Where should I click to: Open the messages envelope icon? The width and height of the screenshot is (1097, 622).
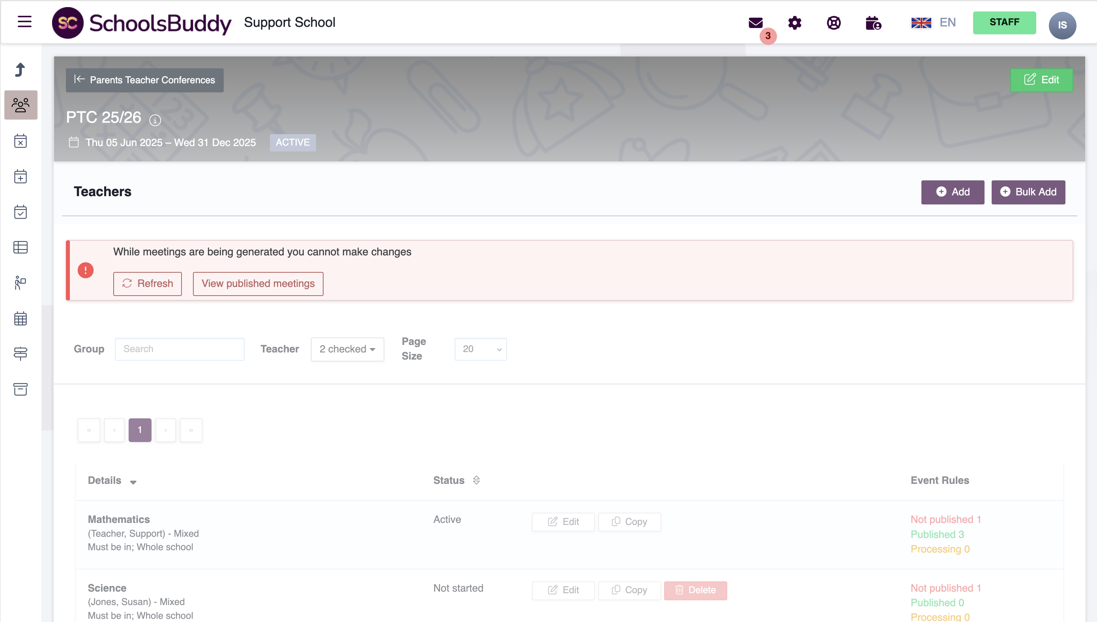point(755,22)
